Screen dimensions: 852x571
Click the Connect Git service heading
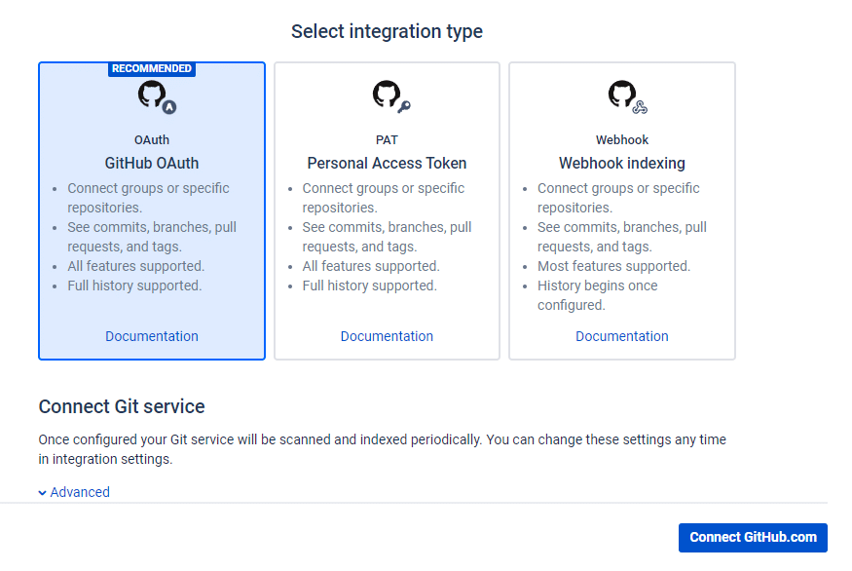(122, 406)
